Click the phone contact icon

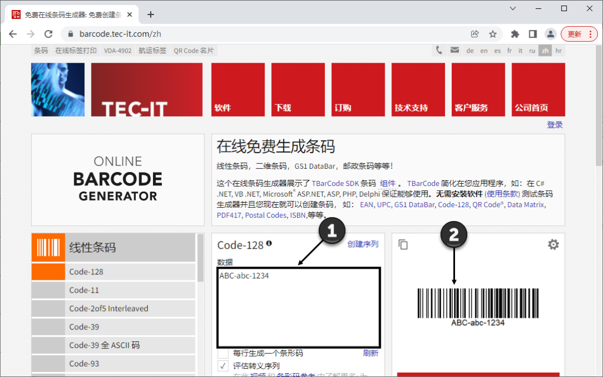pos(439,50)
